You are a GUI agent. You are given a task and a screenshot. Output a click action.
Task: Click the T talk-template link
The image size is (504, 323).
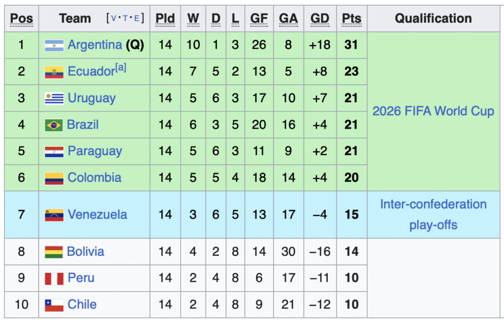coord(125,18)
